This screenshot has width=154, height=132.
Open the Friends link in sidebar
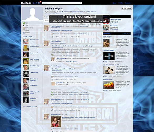click(27, 33)
